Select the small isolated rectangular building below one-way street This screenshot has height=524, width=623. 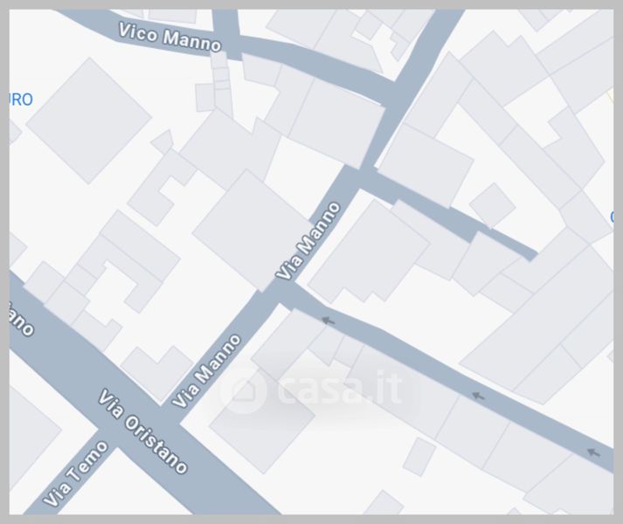coord(419,457)
